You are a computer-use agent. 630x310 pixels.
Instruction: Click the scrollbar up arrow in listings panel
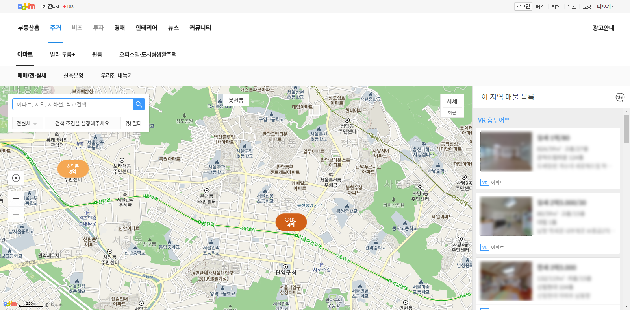[x=626, y=112]
